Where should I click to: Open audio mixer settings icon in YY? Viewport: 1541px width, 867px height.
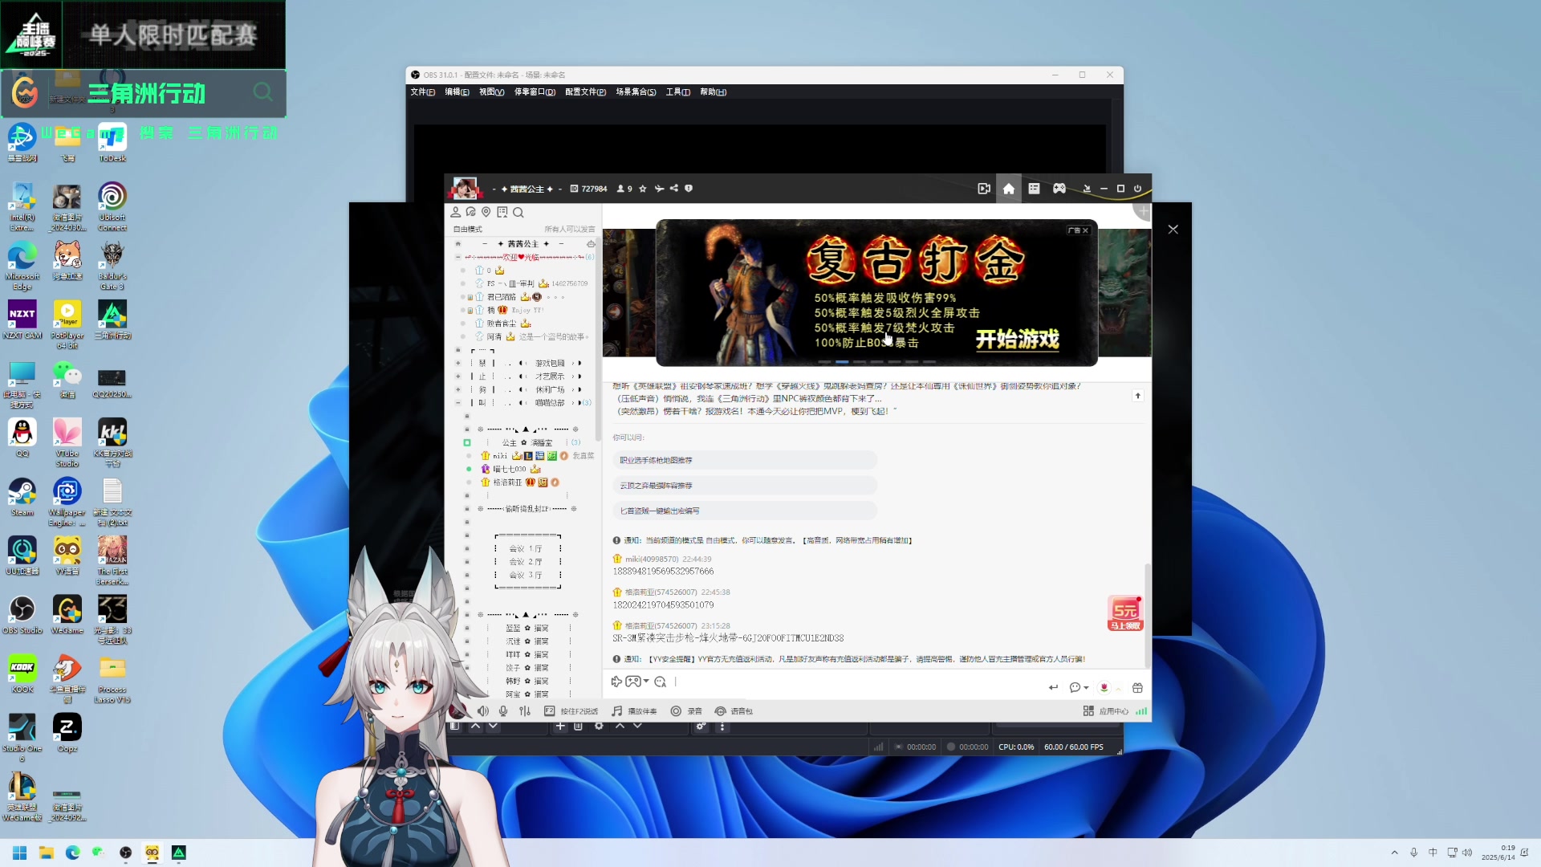pos(525,711)
